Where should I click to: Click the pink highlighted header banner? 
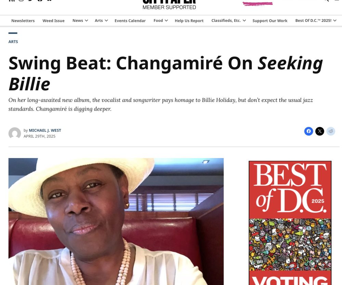click(258, 3)
